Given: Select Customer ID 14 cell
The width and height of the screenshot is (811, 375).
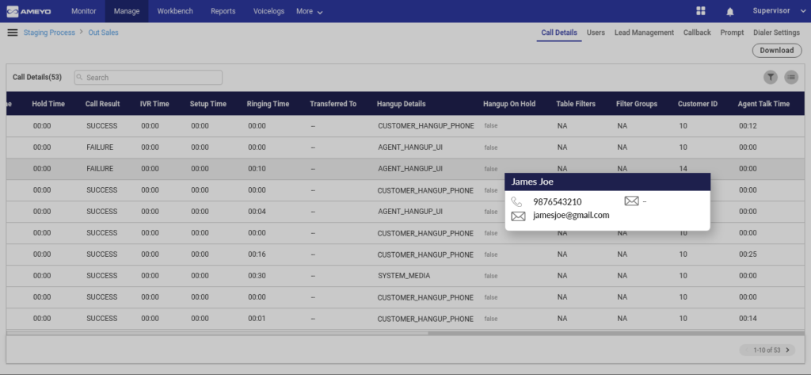Looking at the screenshot, I should pyautogui.click(x=683, y=168).
